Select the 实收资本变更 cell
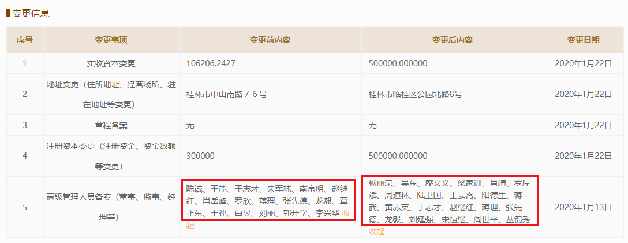The width and height of the screenshot is (628, 243). point(111,63)
